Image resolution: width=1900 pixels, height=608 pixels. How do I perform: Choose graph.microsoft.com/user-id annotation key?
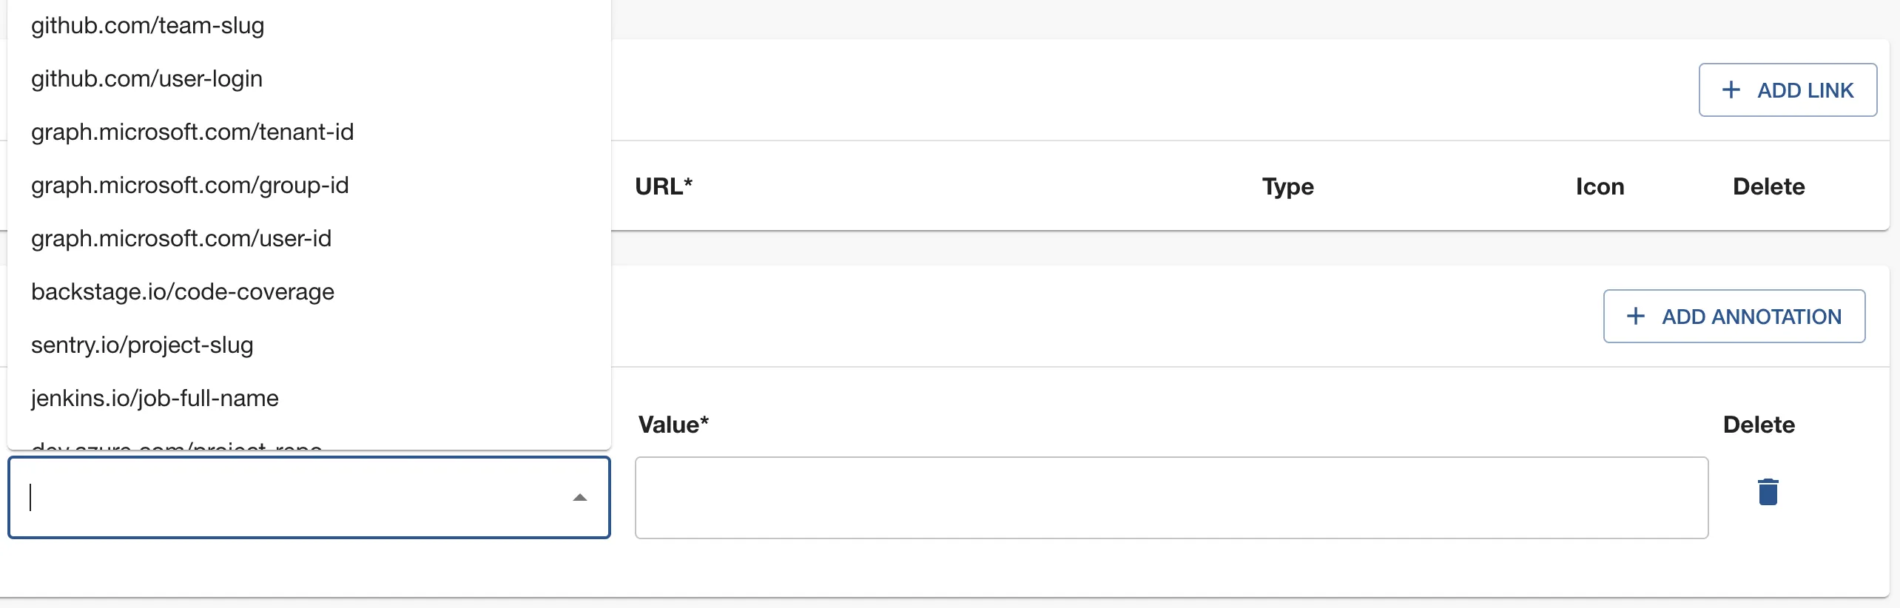click(x=181, y=239)
